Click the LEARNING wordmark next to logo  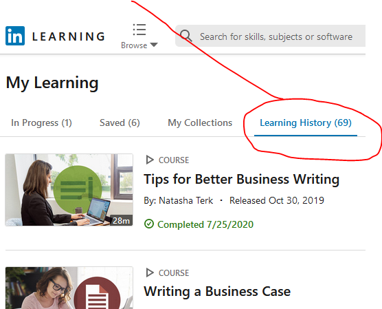pos(69,36)
